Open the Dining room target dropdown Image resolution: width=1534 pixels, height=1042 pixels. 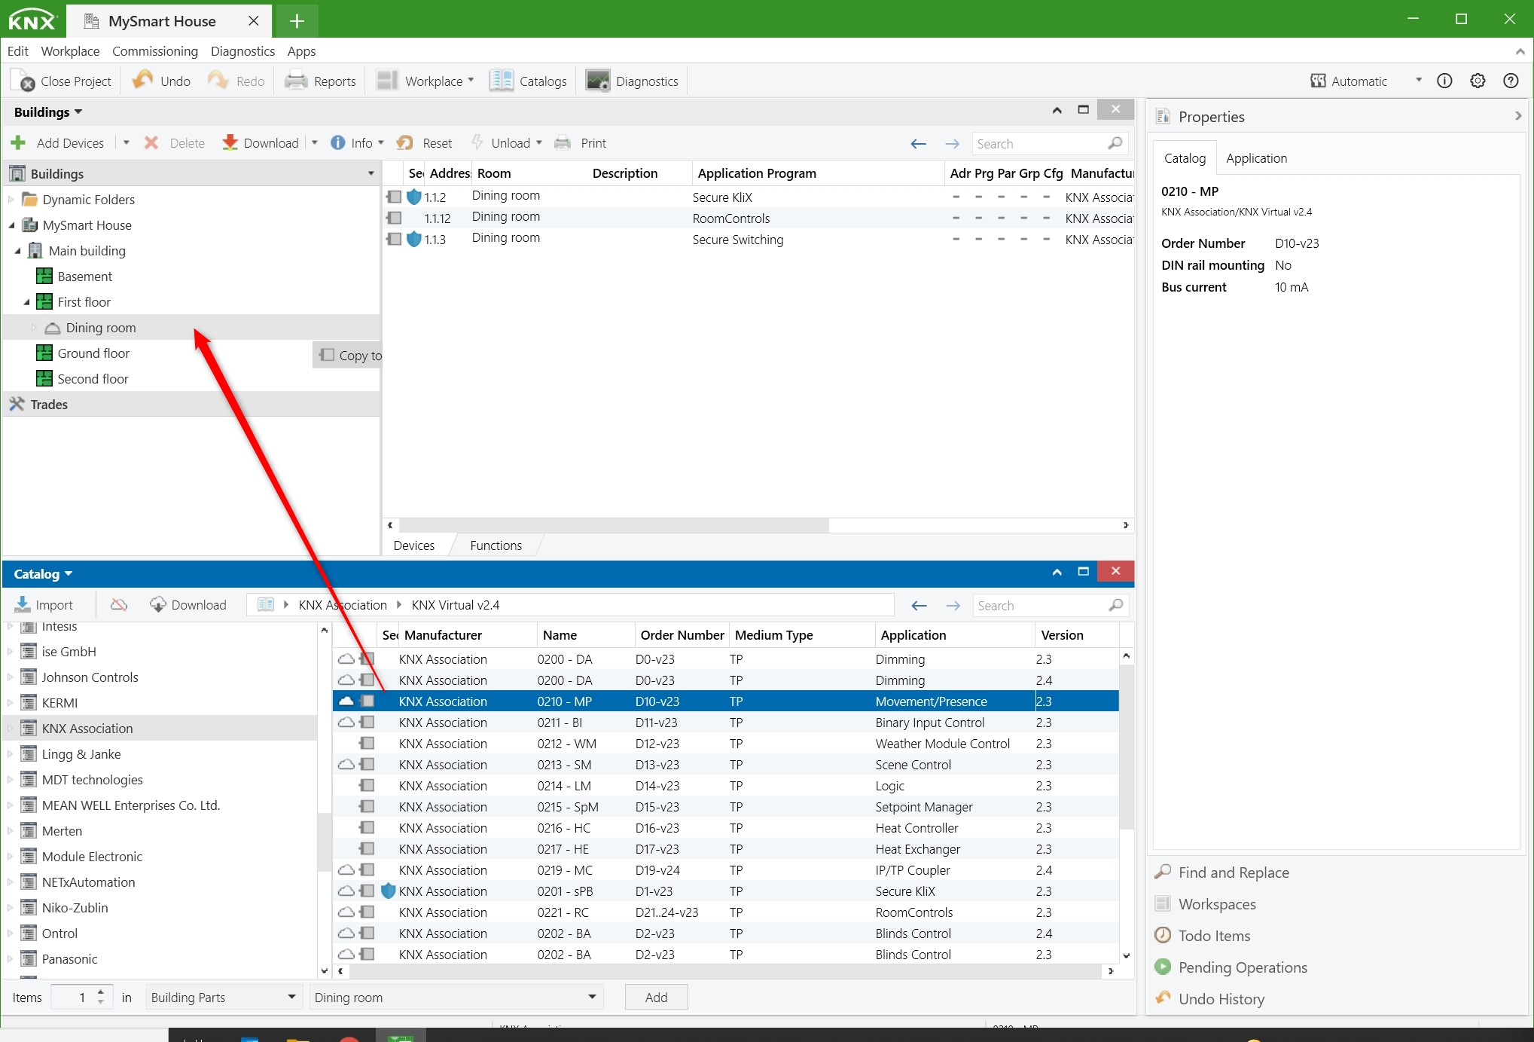[x=456, y=997]
